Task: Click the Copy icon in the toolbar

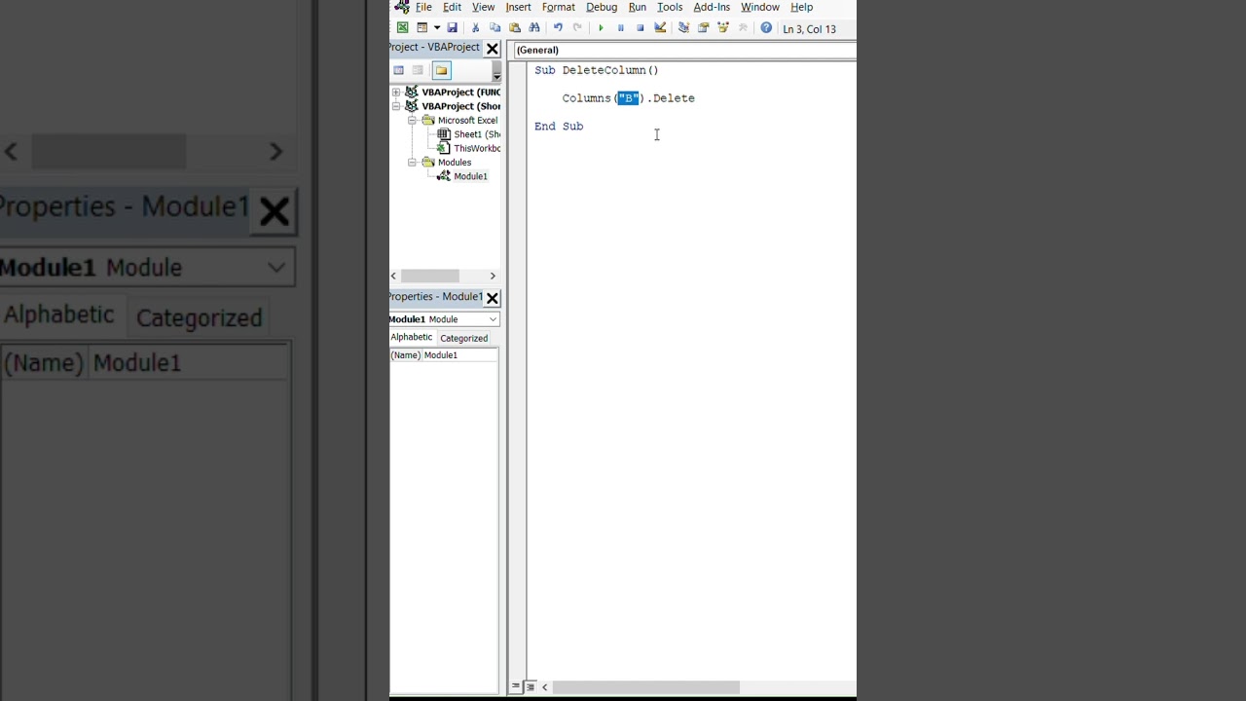Action: pos(495,28)
